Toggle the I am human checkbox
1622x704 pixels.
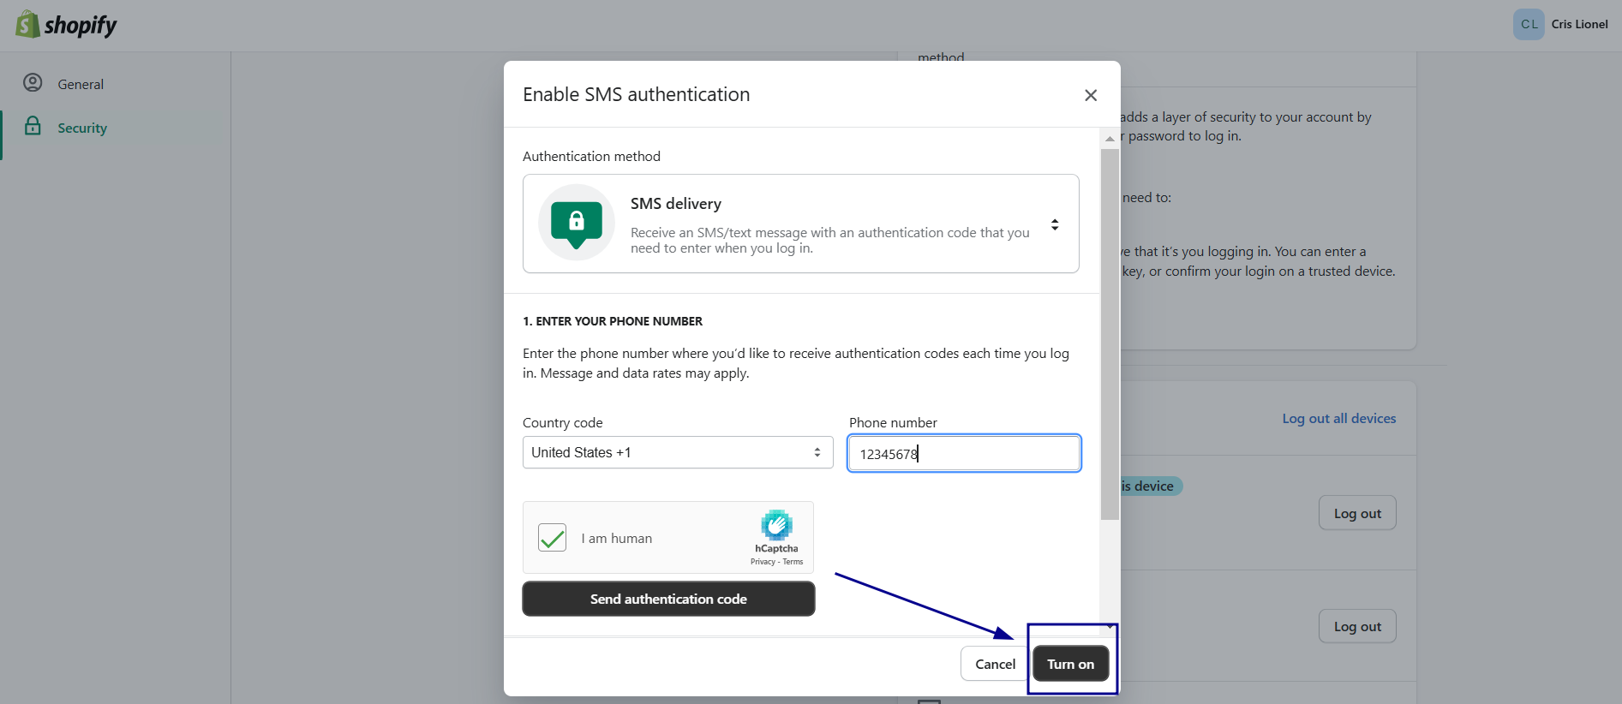(553, 538)
